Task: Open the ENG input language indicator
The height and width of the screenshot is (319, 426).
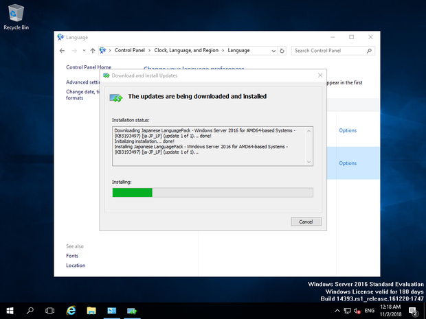Action: tap(370, 311)
